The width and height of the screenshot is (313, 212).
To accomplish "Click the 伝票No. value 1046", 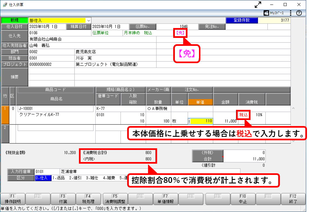I will click(x=177, y=27).
